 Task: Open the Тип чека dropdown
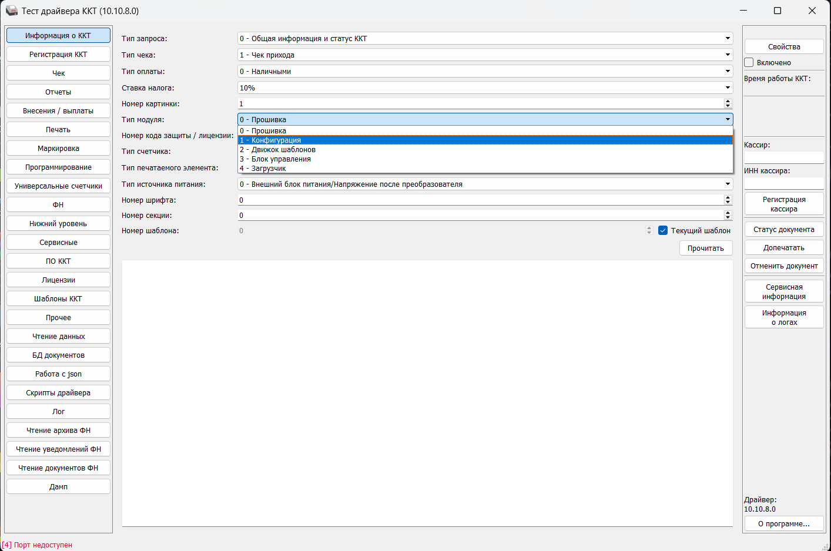pyautogui.click(x=485, y=55)
